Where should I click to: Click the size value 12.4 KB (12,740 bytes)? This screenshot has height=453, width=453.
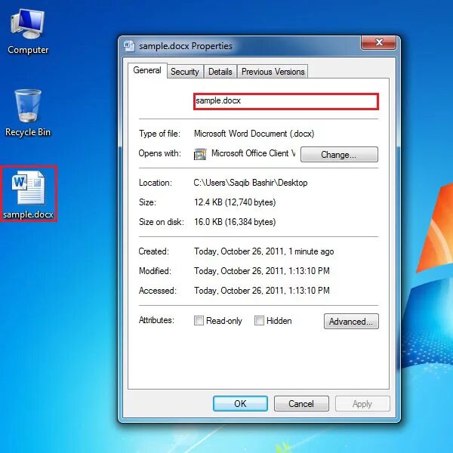[235, 202]
